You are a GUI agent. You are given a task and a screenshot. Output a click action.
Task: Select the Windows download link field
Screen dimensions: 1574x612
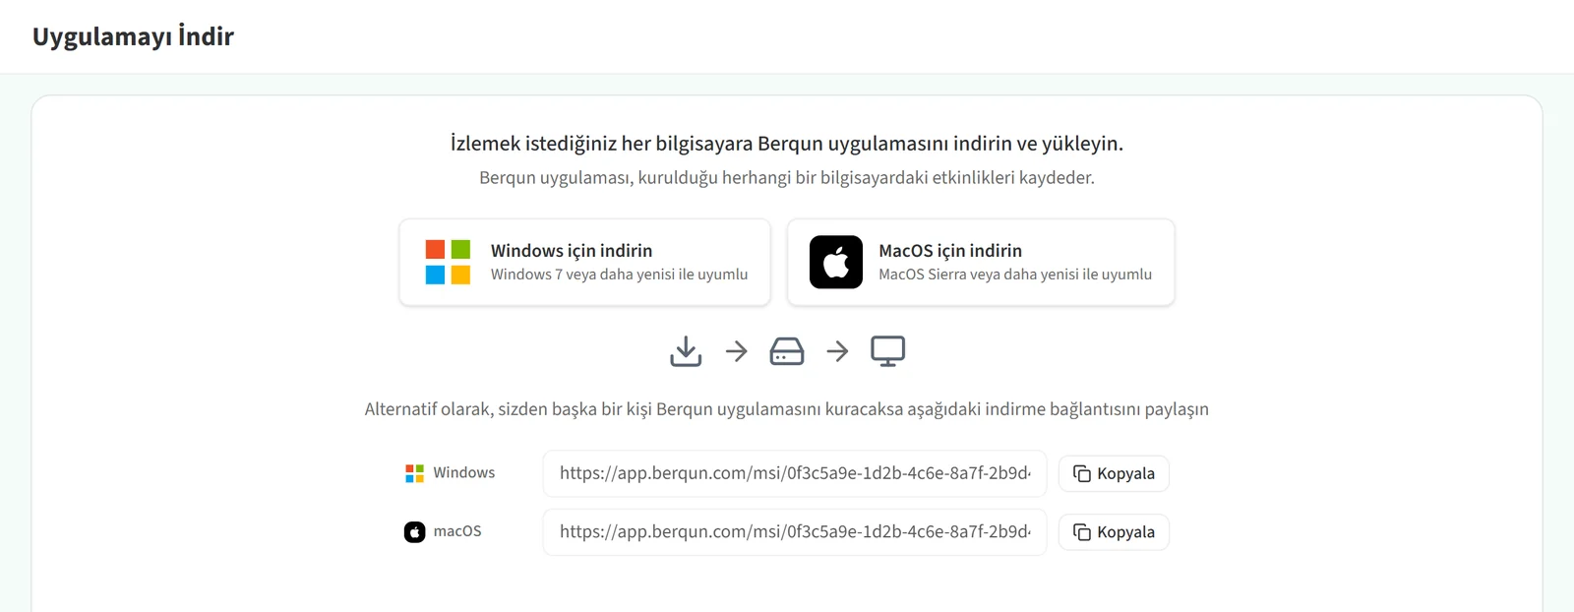point(795,473)
